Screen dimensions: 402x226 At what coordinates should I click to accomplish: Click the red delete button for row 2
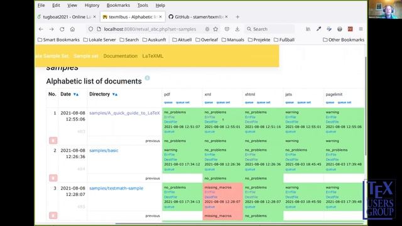click(53, 178)
